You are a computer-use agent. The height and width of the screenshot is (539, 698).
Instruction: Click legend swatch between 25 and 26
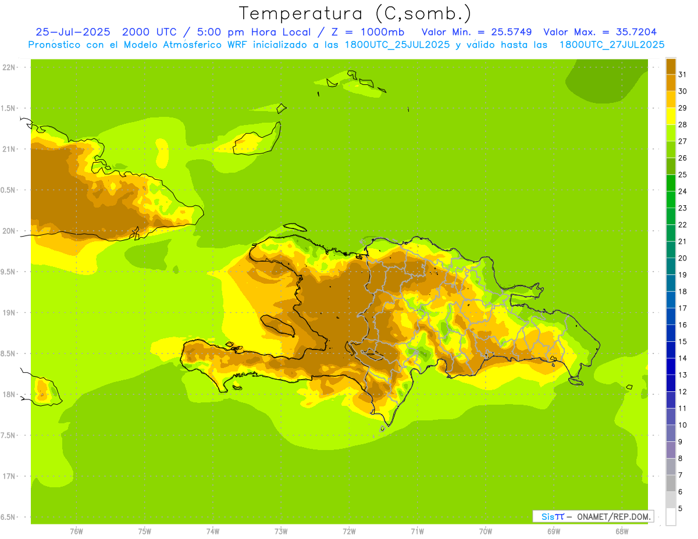pyautogui.click(x=671, y=166)
